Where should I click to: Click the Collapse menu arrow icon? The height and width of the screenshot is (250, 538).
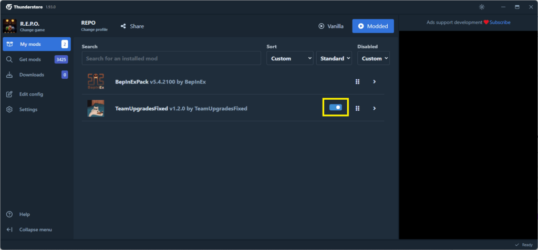pyautogui.click(x=9, y=230)
